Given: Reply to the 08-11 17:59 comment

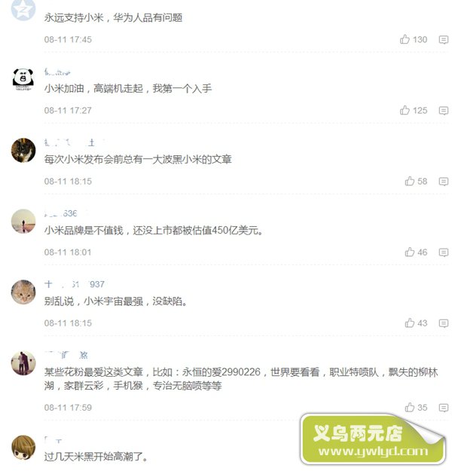Looking at the screenshot, I should 443,408.
